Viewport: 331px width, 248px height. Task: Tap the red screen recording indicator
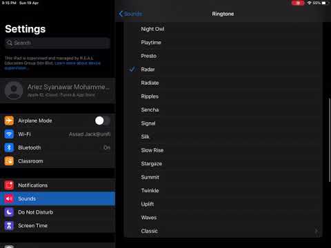tap(298, 3)
